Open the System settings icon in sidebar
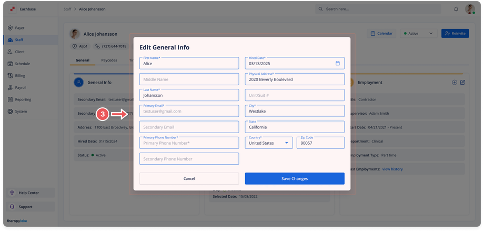This screenshot has height=232, width=484. 10,112
